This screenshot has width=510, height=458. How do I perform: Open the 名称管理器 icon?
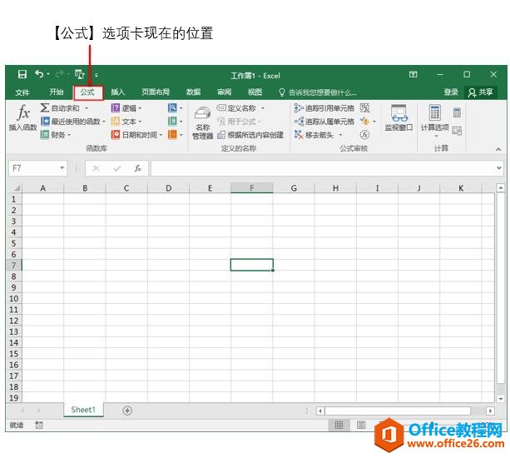tap(203, 113)
